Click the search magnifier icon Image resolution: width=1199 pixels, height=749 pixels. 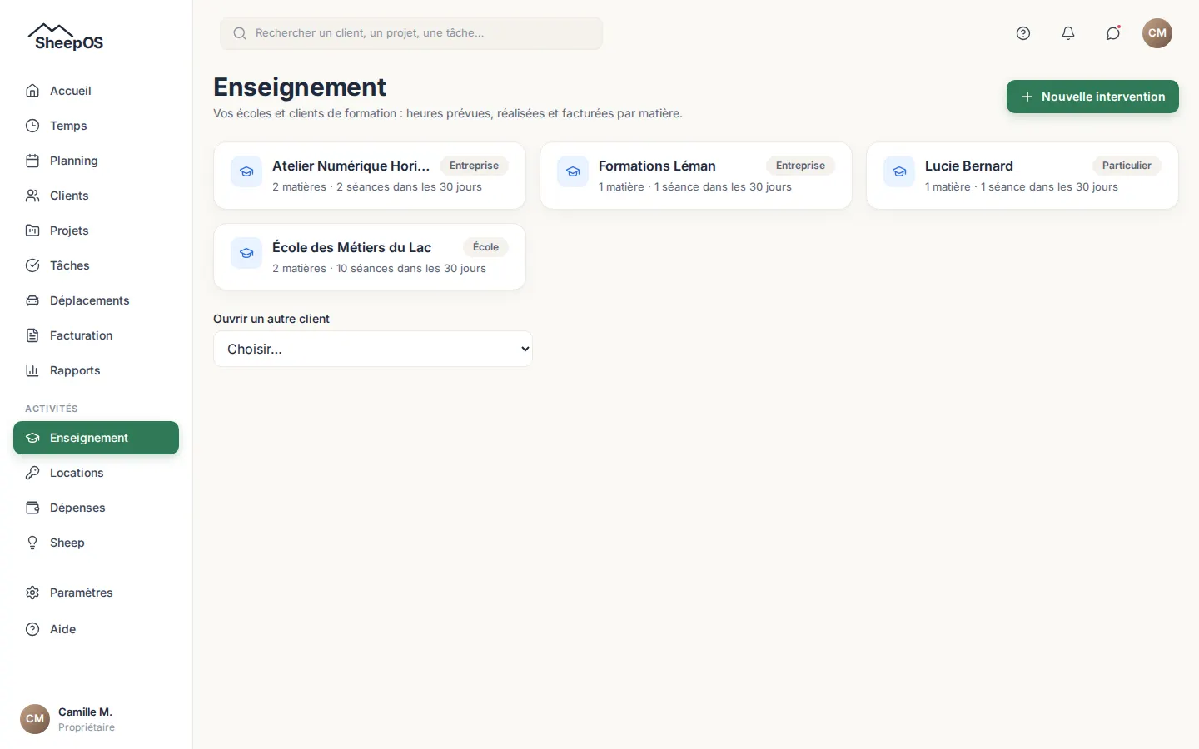[x=240, y=33]
